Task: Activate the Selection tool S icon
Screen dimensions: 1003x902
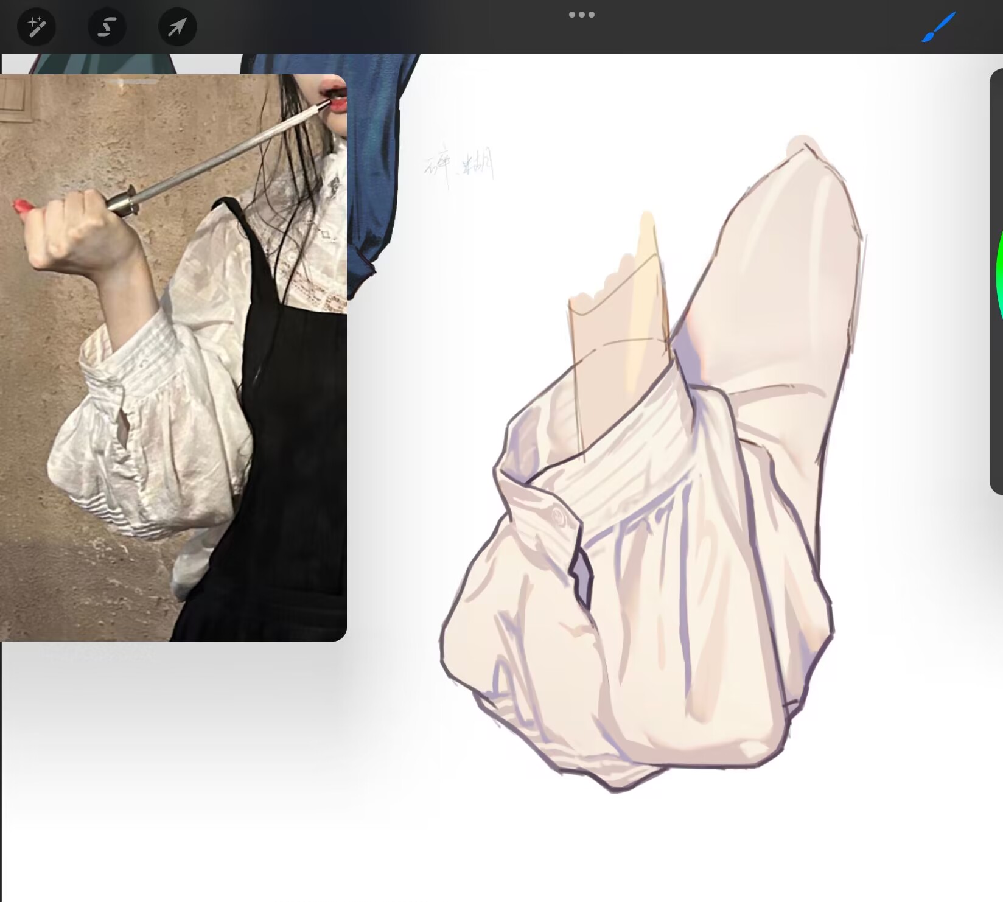Action: [107, 27]
